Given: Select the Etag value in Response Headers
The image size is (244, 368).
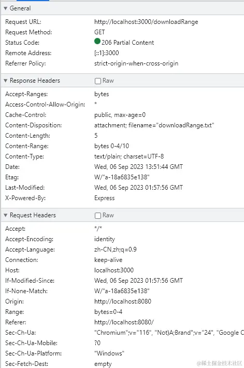Looking at the screenshot, I should [122, 177].
